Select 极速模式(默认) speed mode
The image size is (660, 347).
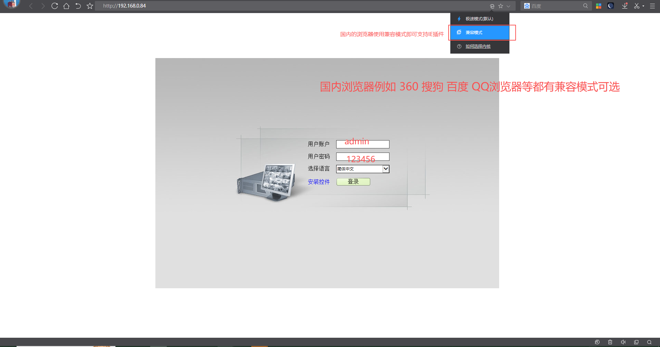coord(480,19)
